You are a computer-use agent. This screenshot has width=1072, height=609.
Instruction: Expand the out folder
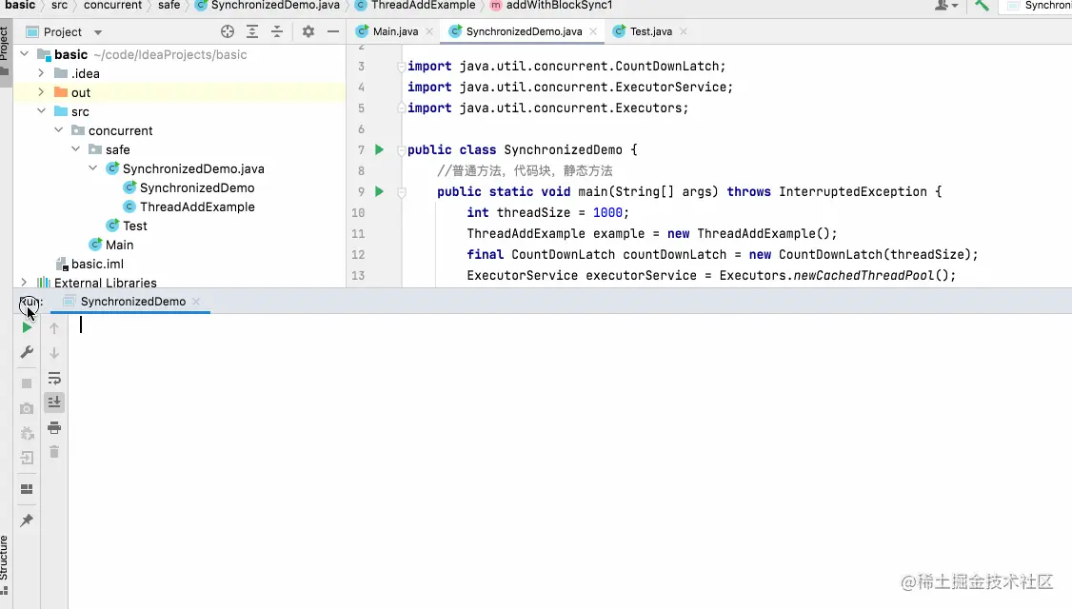point(41,91)
